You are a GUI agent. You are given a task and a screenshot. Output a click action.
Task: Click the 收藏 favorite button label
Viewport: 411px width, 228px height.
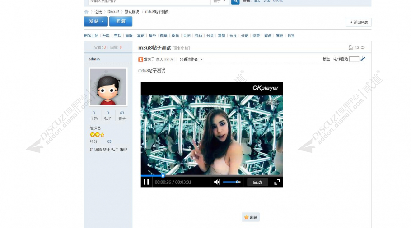click(x=253, y=218)
